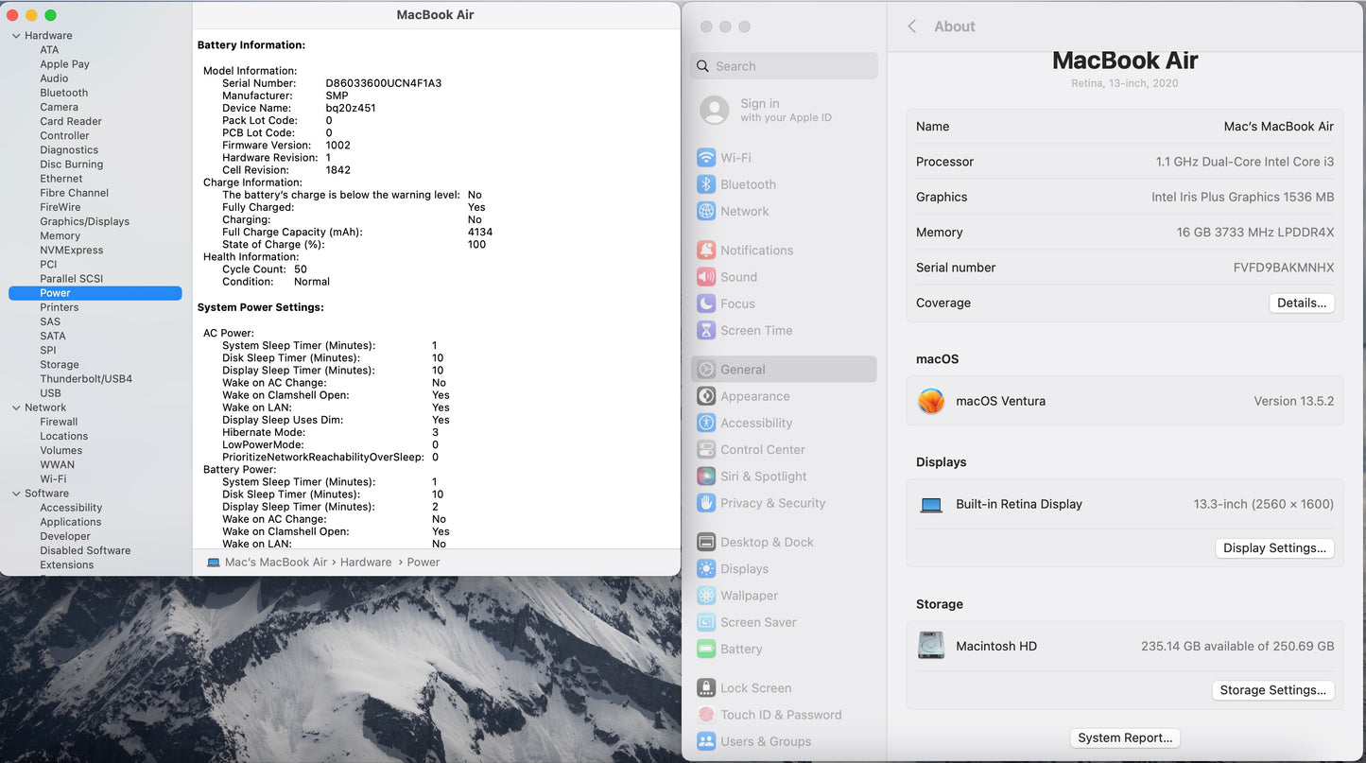Select the Screen Time hourglass icon
Image resolution: width=1366 pixels, height=763 pixels.
[x=706, y=330]
